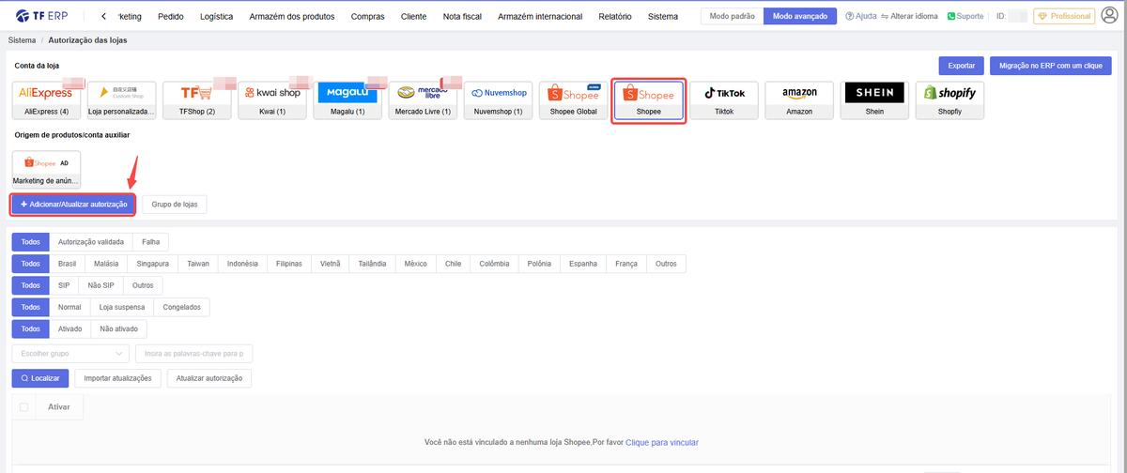Open Armazém dos produtos menu
The image size is (1127, 473).
point(293,16)
